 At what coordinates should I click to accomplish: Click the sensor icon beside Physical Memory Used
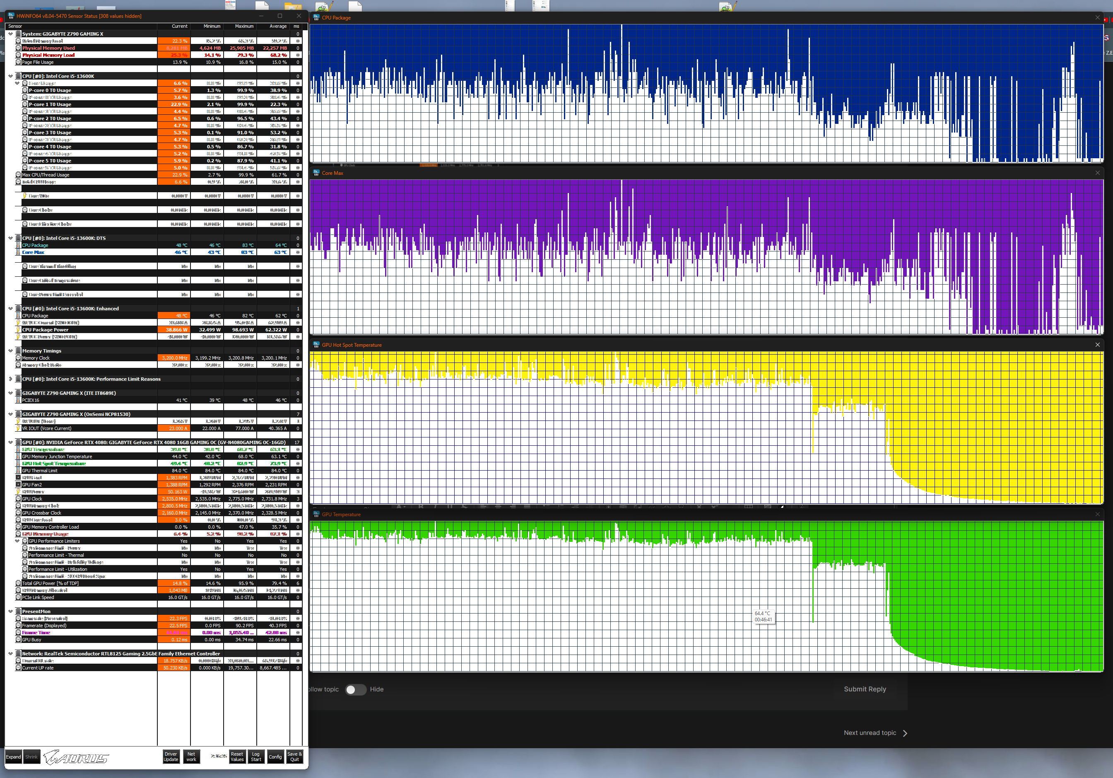18,48
